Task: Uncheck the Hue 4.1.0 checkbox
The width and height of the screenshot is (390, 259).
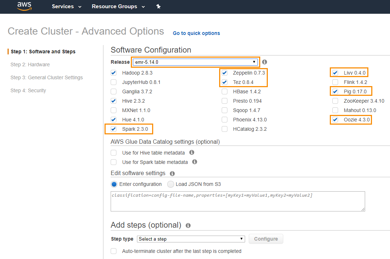Action: (x=114, y=120)
